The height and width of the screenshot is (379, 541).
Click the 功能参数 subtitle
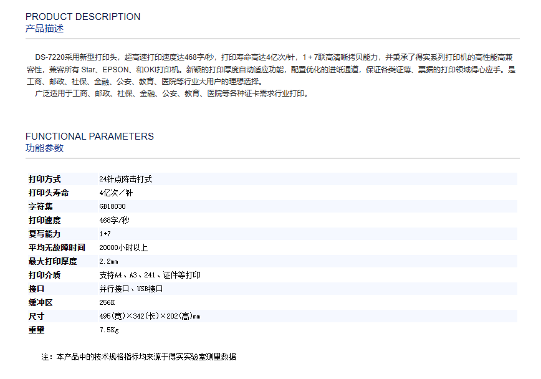point(44,148)
